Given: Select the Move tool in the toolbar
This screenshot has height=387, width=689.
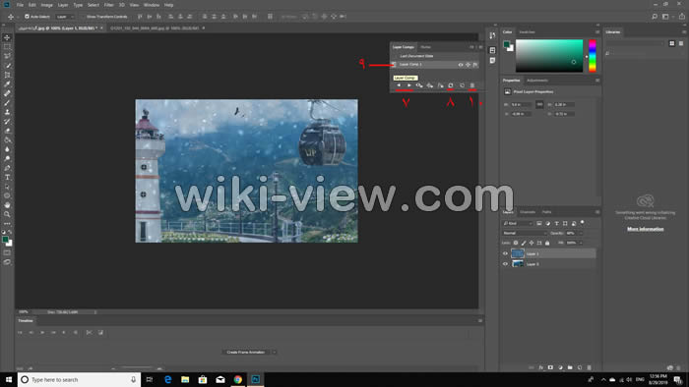Looking at the screenshot, I should tap(7, 37).
